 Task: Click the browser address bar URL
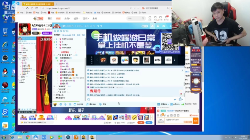tap(58, 8)
